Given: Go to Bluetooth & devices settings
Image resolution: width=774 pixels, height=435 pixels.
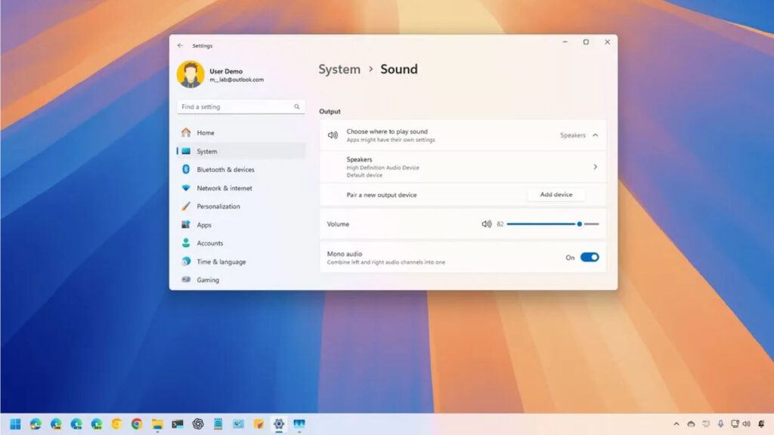Looking at the screenshot, I should point(225,170).
